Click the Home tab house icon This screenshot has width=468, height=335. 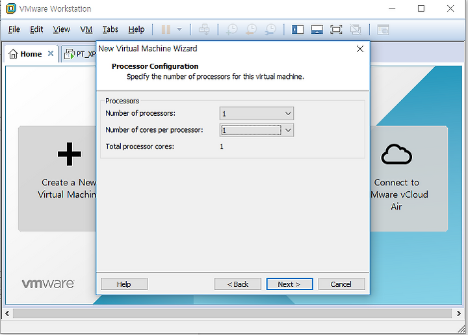[x=13, y=54]
